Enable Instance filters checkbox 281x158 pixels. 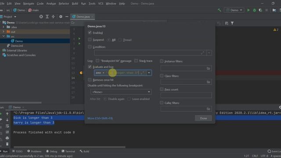click(162, 61)
